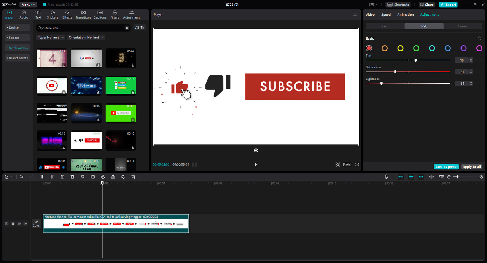
Task: Click the player scan-frame icon
Action: (337, 165)
